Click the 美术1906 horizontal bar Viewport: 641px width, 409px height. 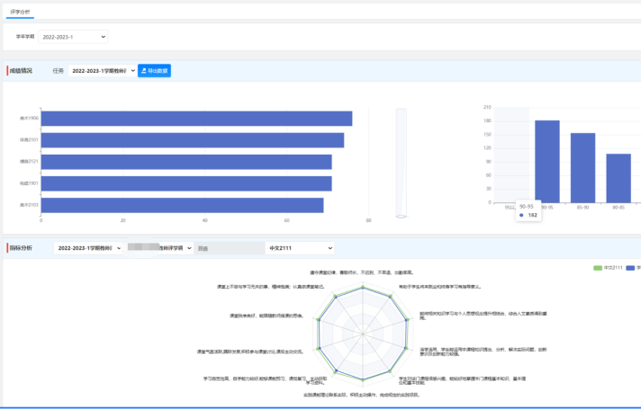[196, 119]
